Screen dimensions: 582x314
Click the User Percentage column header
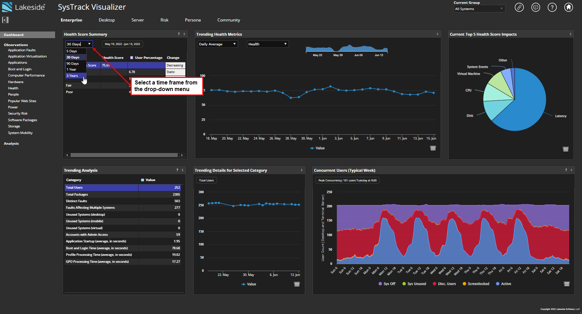click(x=146, y=58)
